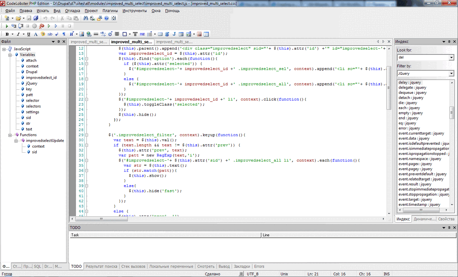Click the Open file folder icon

(x=18, y=18)
